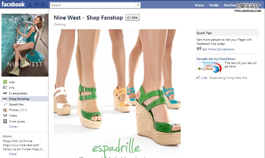Image resolution: width=265 pixels, height=158 pixels.
Task: Click into the Search input field
Action: [93, 5]
